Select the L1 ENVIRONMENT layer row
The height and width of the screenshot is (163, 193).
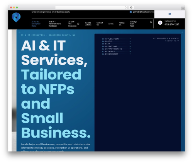[x=116, y=54]
